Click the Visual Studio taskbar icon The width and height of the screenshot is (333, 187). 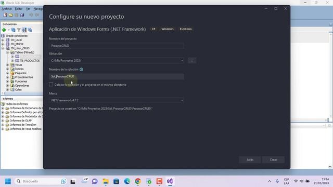170,181
